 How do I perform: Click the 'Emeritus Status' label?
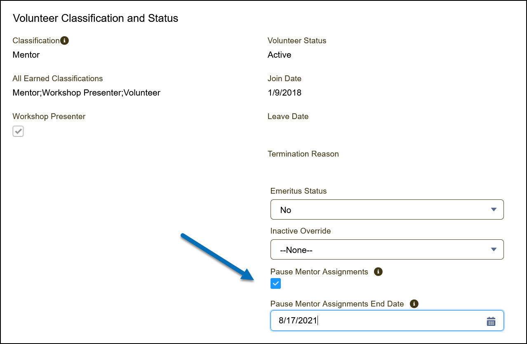pyautogui.click(x=299, y=191)
